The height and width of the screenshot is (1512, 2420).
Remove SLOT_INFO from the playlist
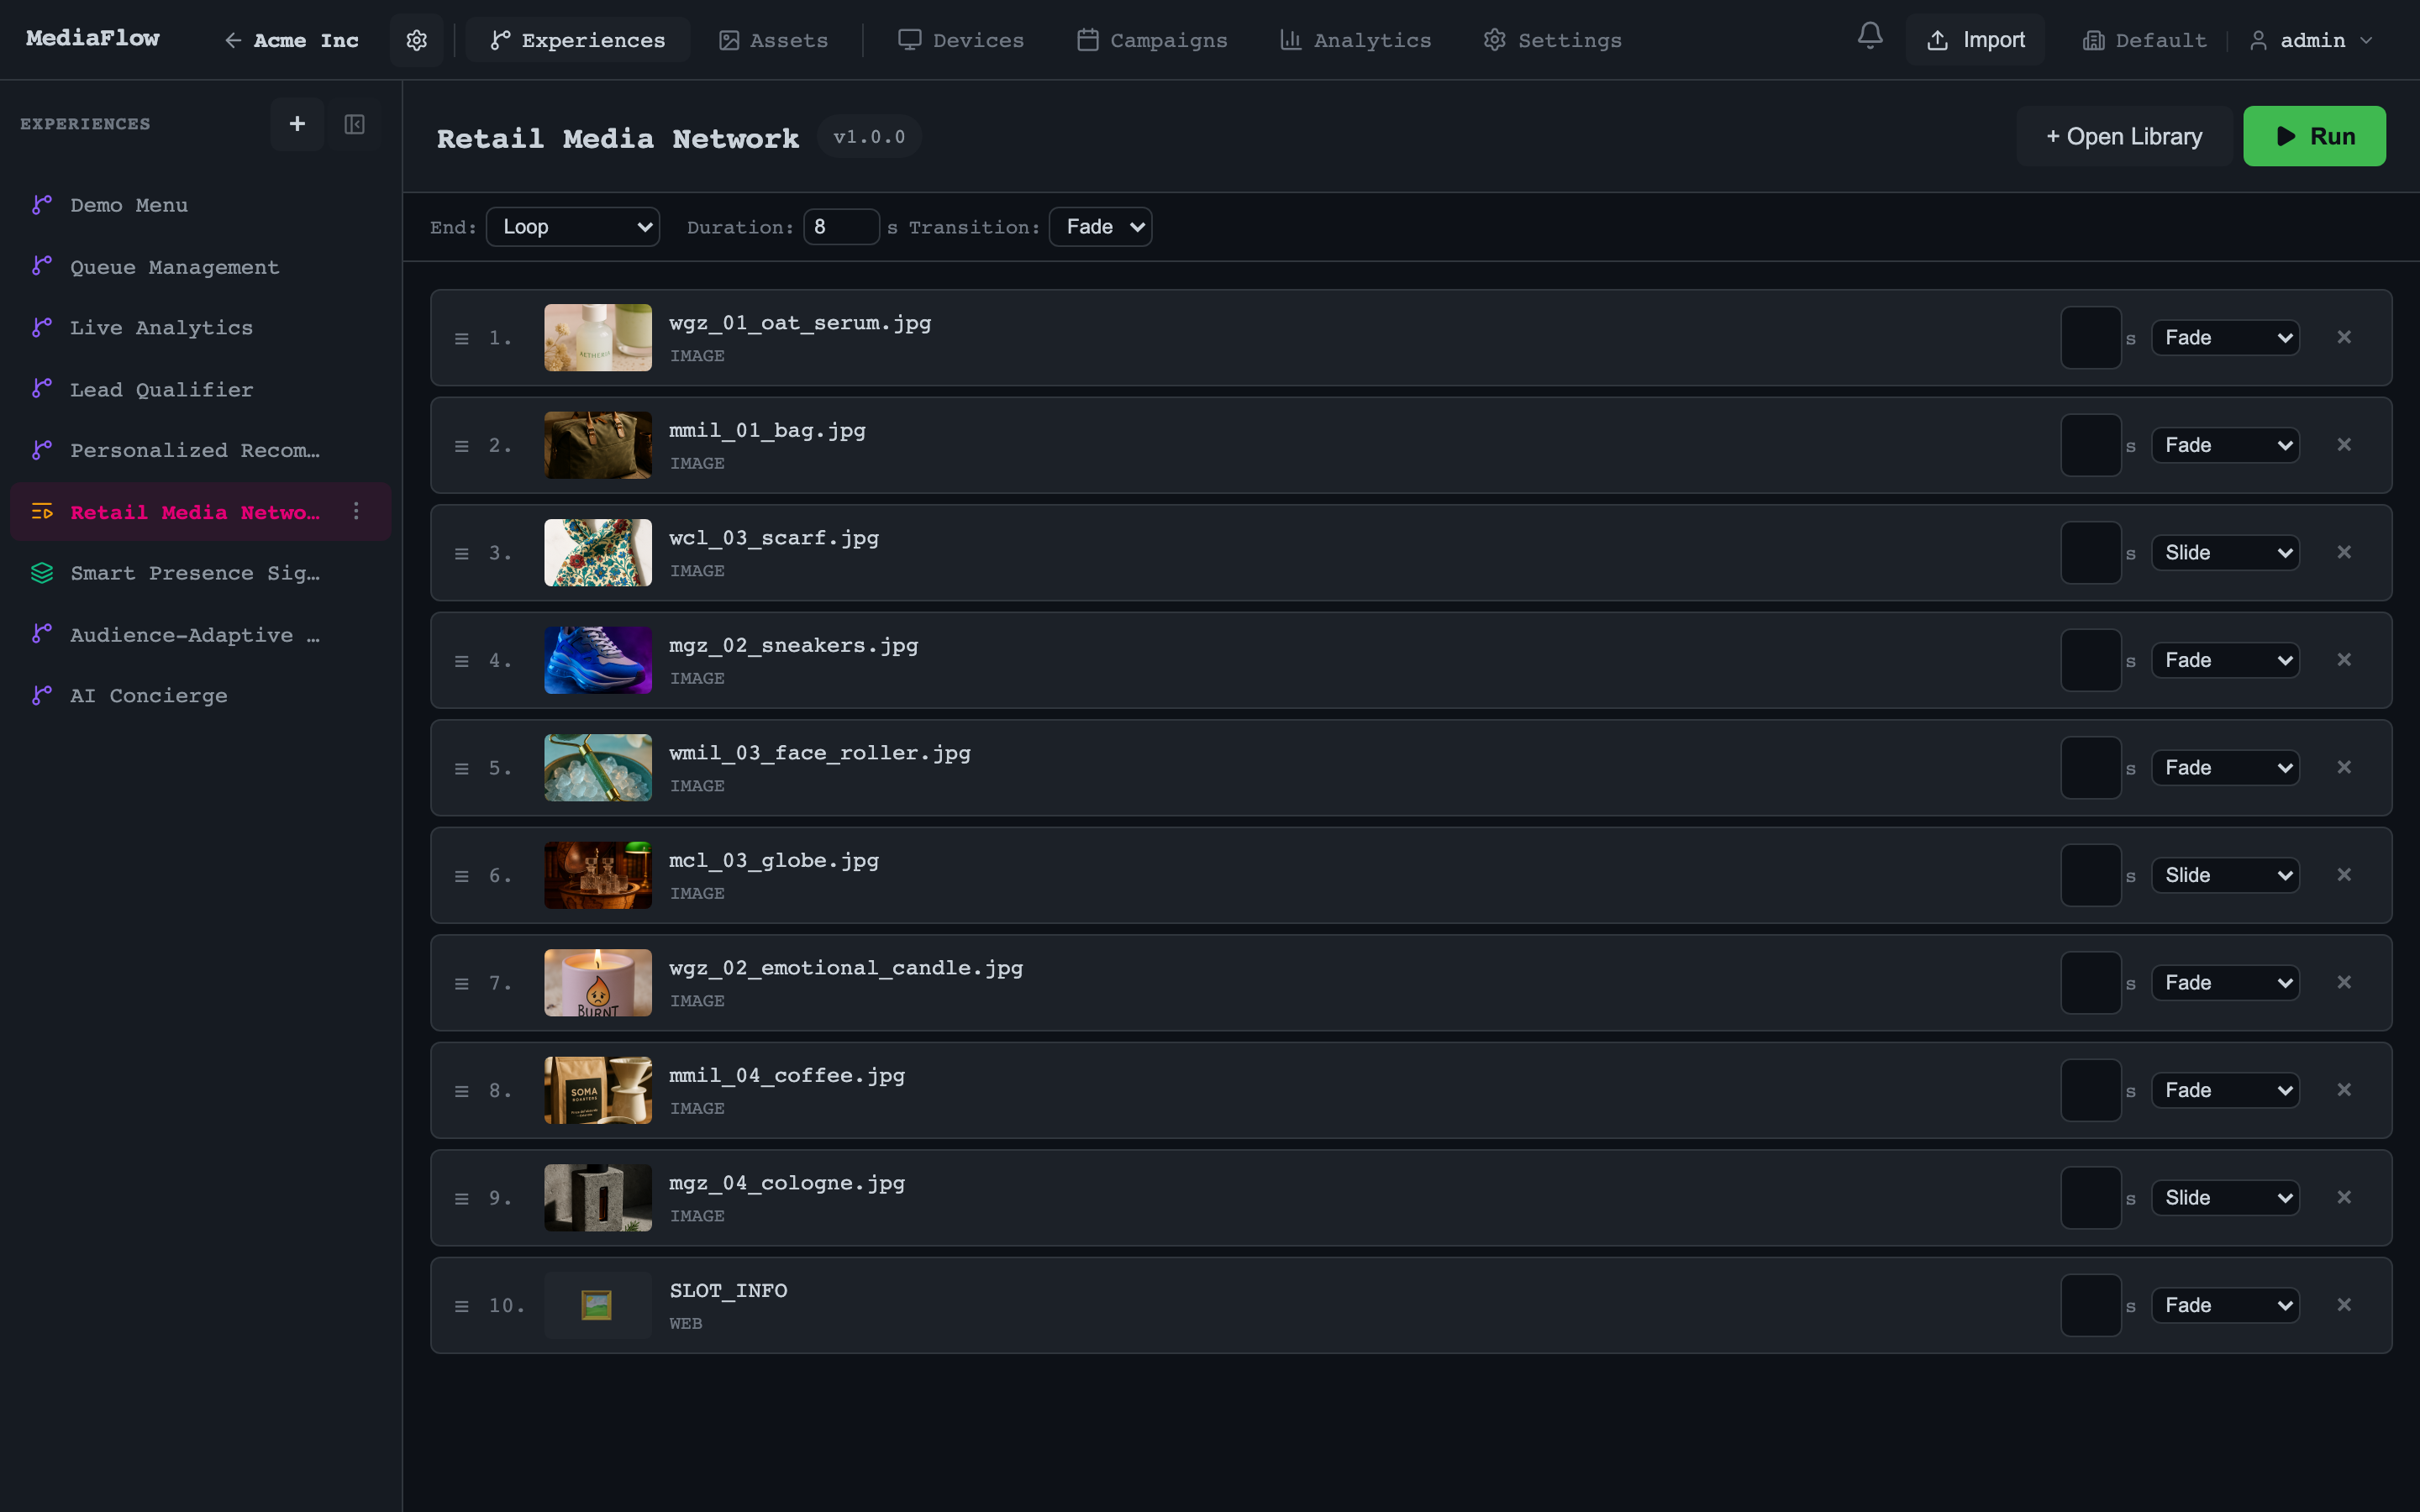[x=2345, y=1304]
